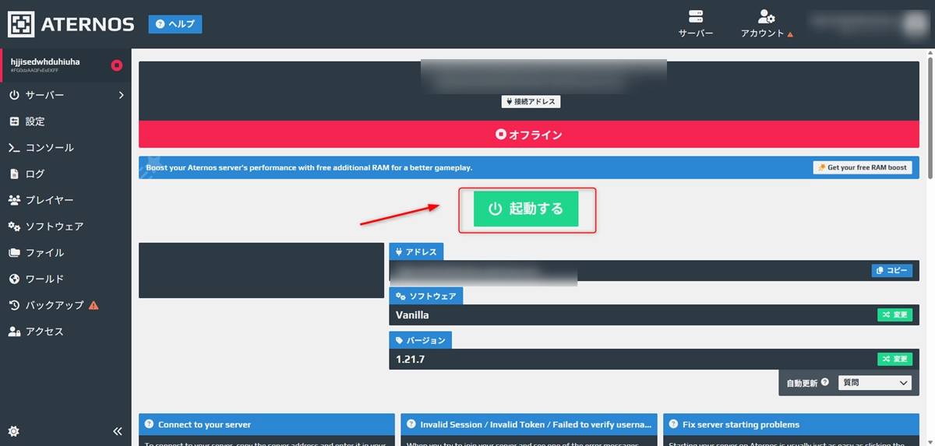Open コンソール console in sidebar
This screenshot has width=935, height=446.
point(65,148)
